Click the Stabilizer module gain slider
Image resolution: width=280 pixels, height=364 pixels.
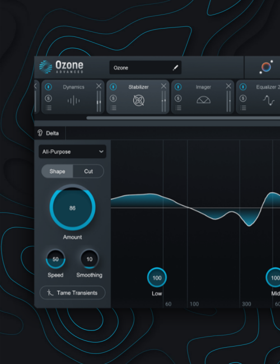click(x=164, y=101)
